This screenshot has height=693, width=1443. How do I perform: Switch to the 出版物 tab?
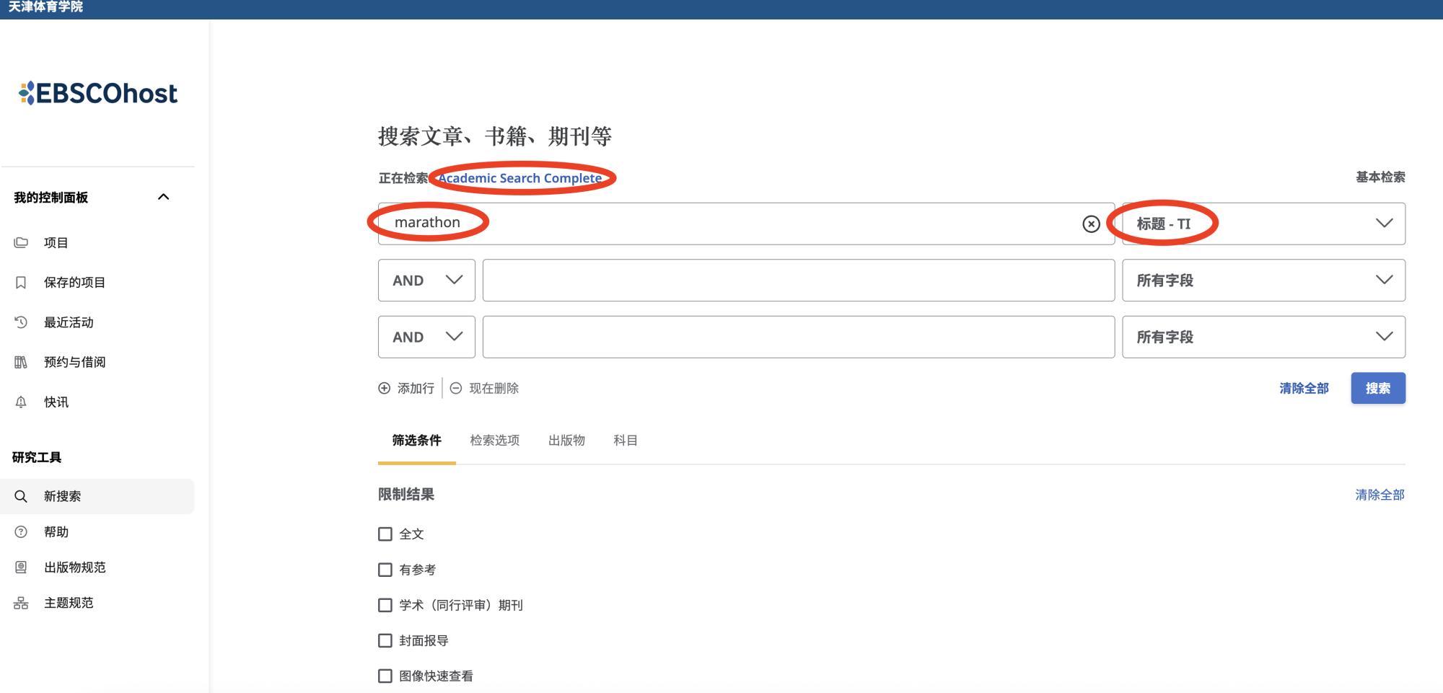pos(566,441)
